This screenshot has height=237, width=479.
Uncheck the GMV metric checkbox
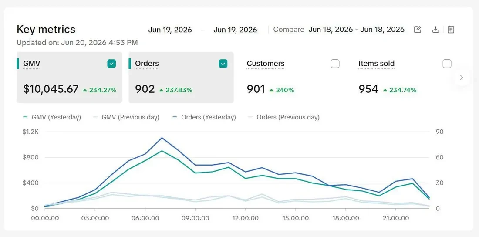[111, 64]
